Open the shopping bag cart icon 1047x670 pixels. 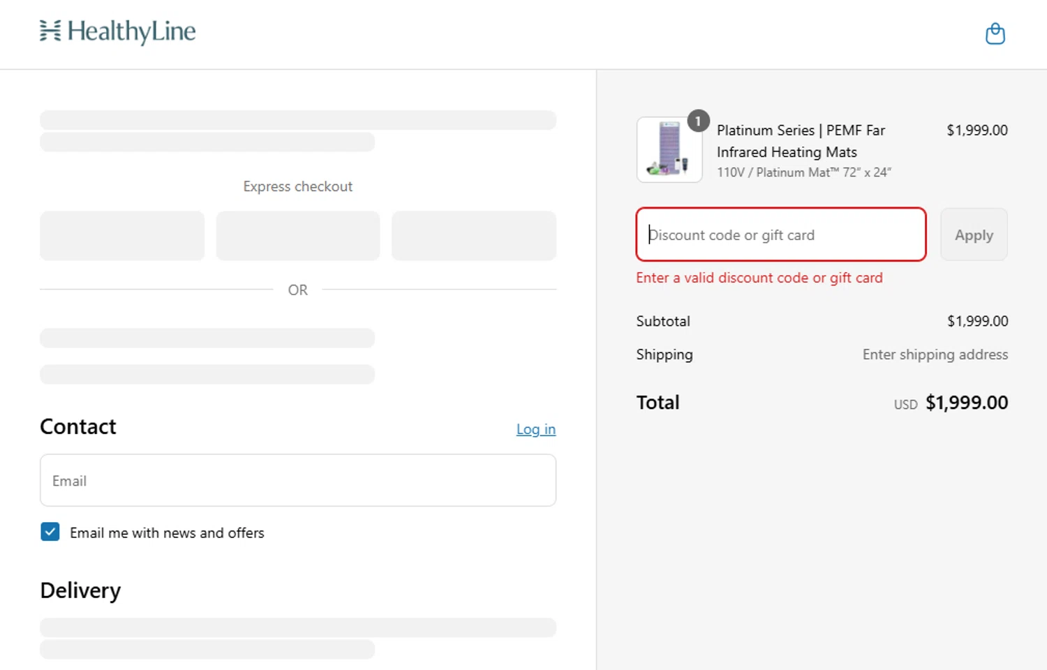pos(995,33)
